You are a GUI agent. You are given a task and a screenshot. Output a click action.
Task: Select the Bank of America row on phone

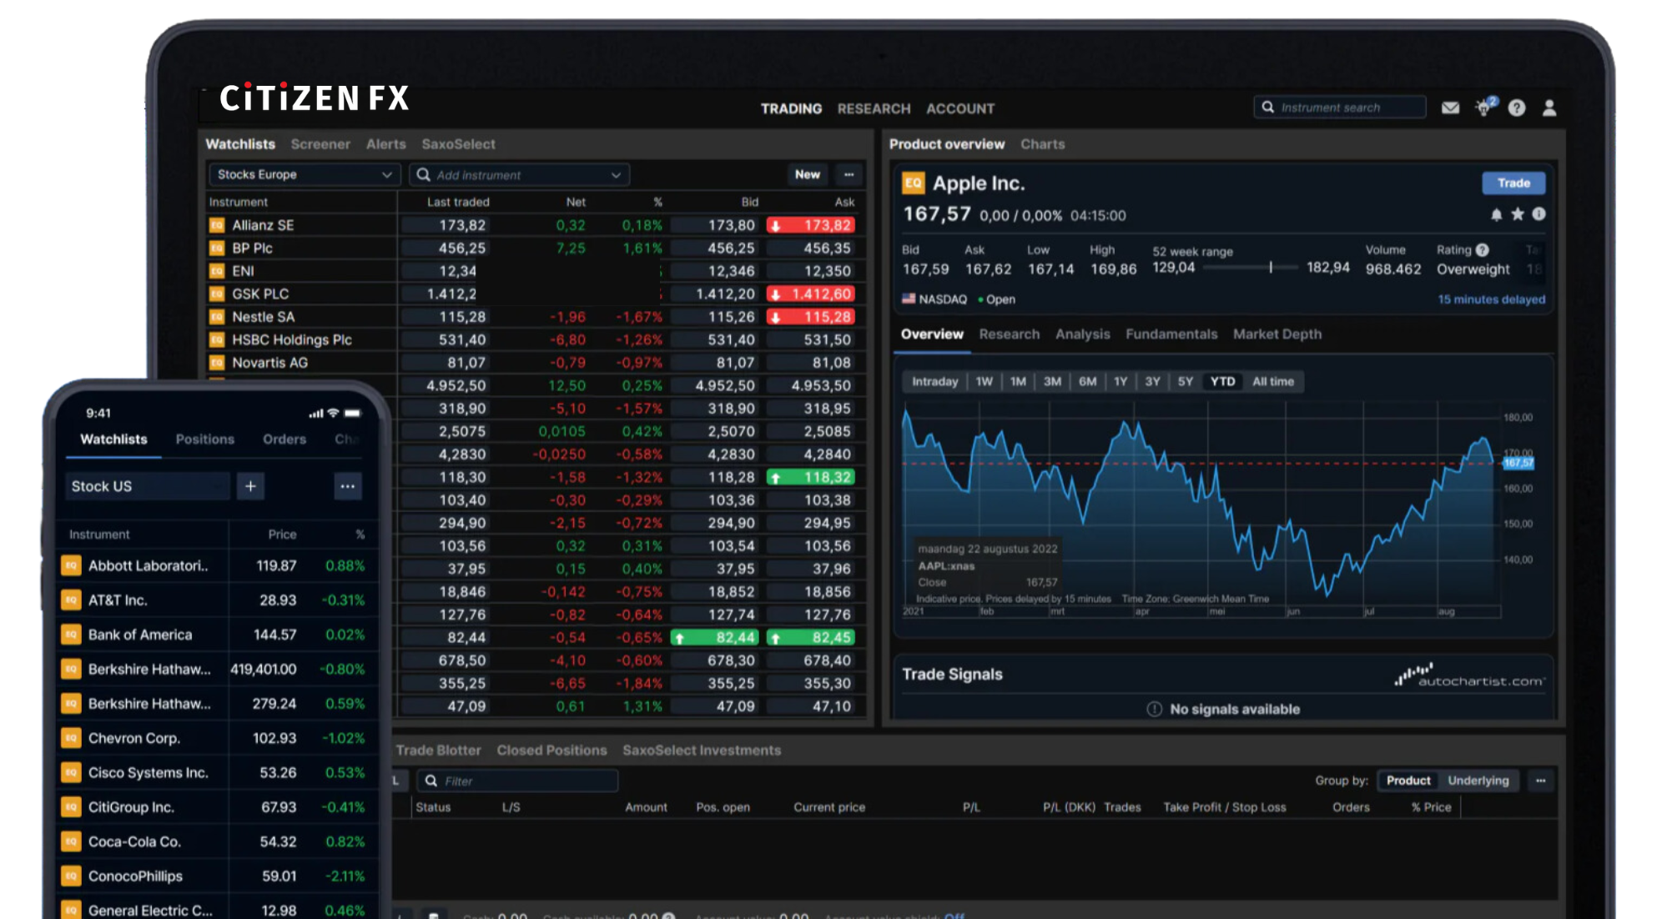click(x=217, y=635)
